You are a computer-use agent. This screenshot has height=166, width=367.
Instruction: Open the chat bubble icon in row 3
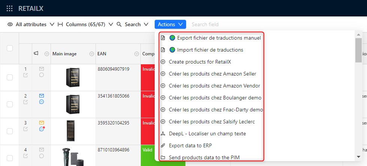tap(42, 129)
